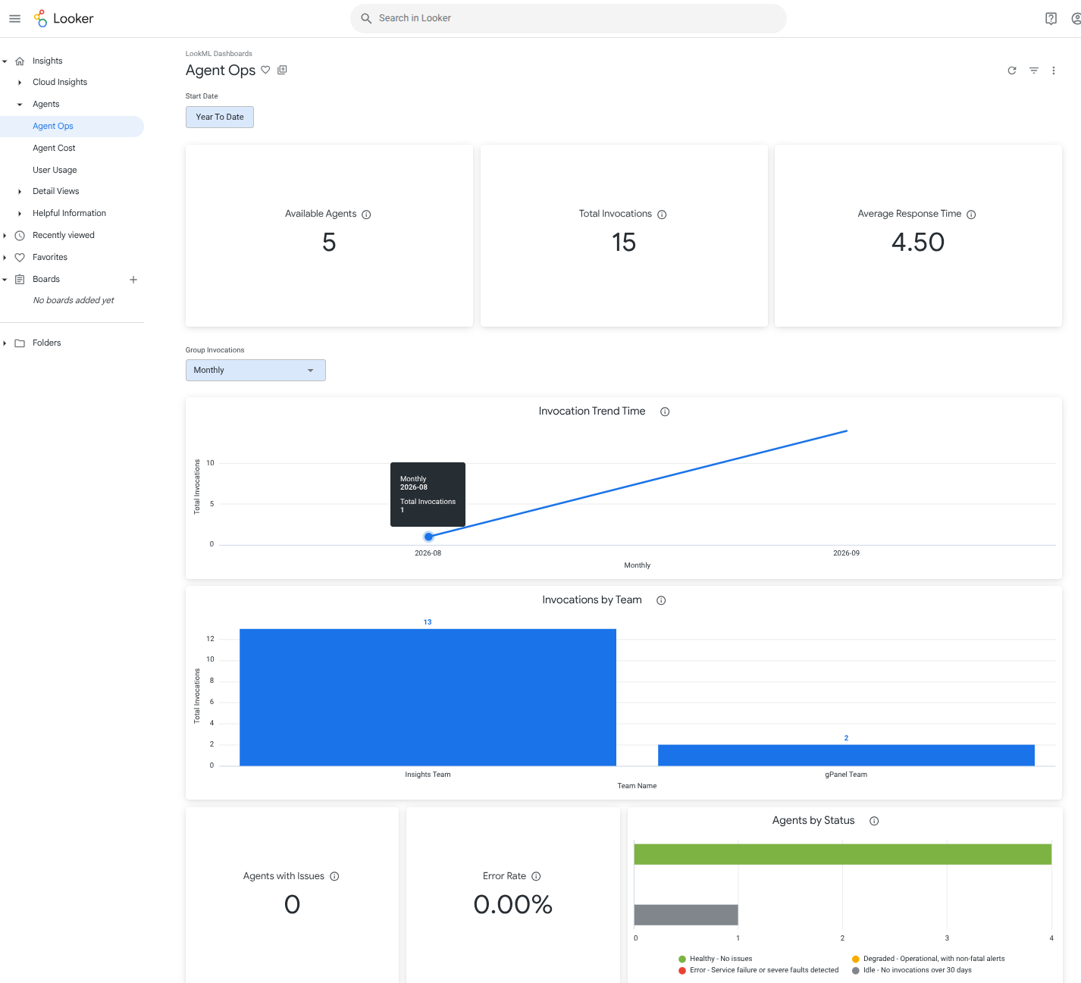Click the Year To Date filter button
This screenshot has width=1081, height=983.
(x=220, y=117)
